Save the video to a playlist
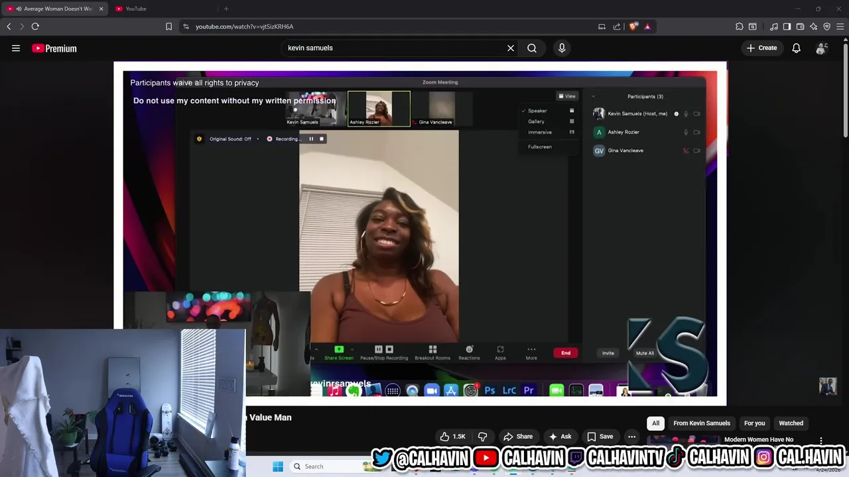Screen dimensions: 849x477 [600, 437]
